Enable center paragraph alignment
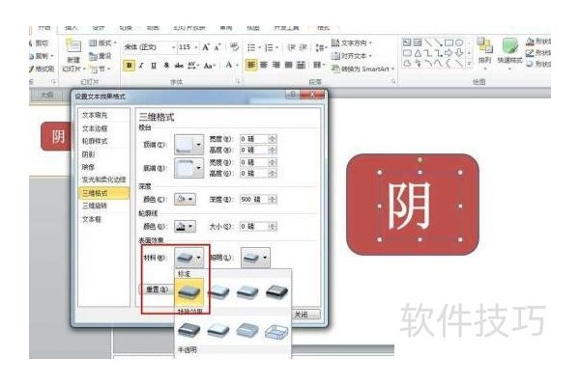Screen dimensions: 580x386 click(x=264, y=65)
